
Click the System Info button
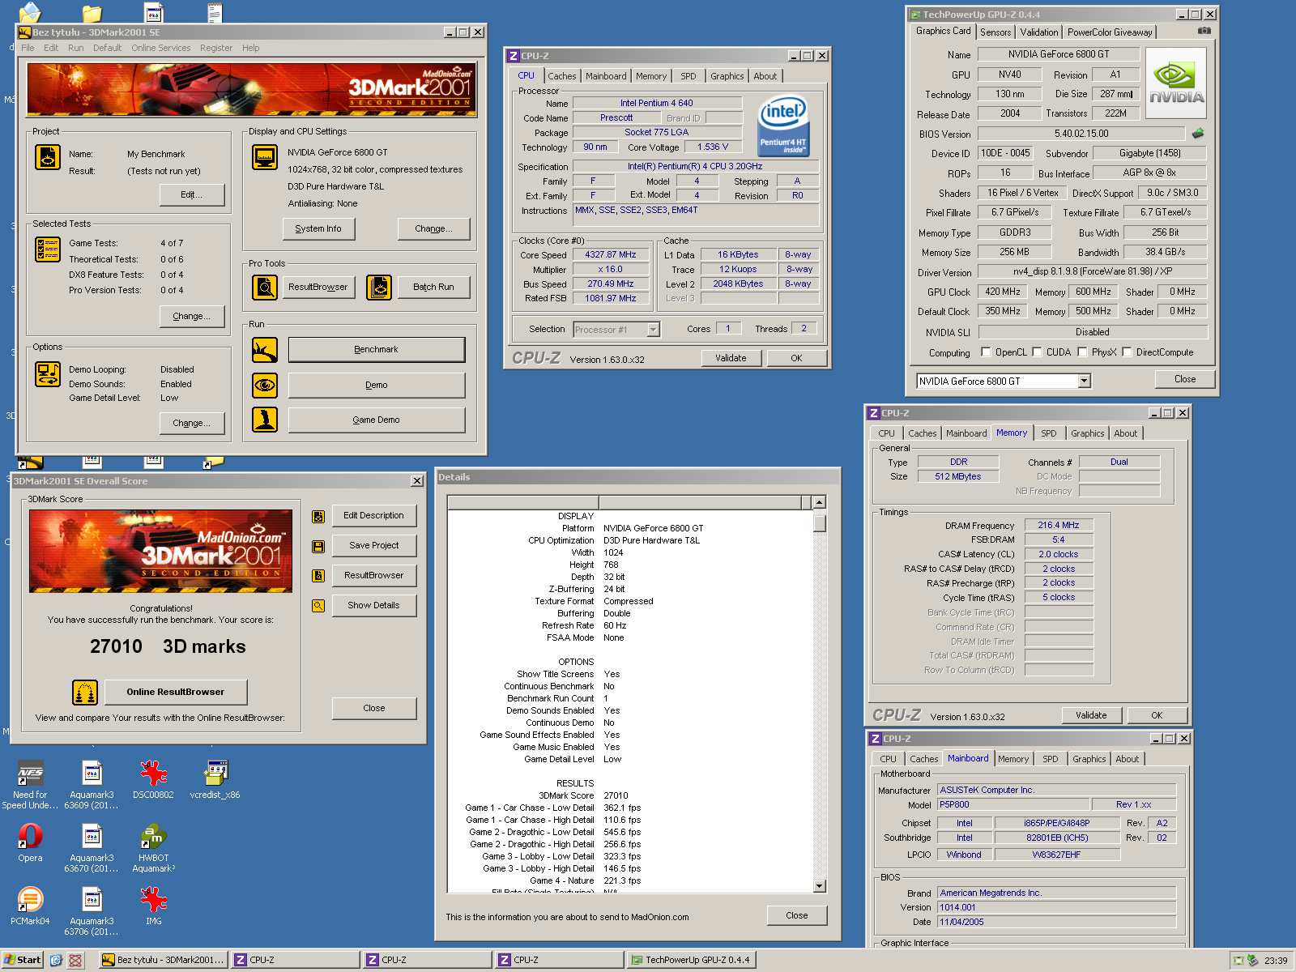318,229
